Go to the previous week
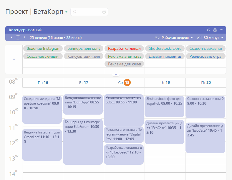232x180 pixels. pos(12,37)
